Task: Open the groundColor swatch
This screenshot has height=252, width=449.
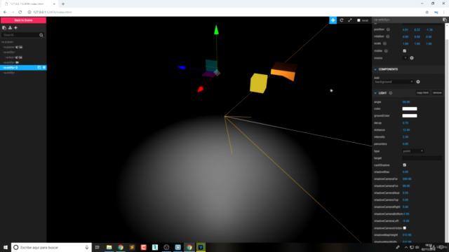Action: (410, 115)
